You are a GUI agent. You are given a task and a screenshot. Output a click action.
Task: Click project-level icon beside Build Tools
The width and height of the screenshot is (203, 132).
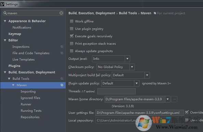62,79
